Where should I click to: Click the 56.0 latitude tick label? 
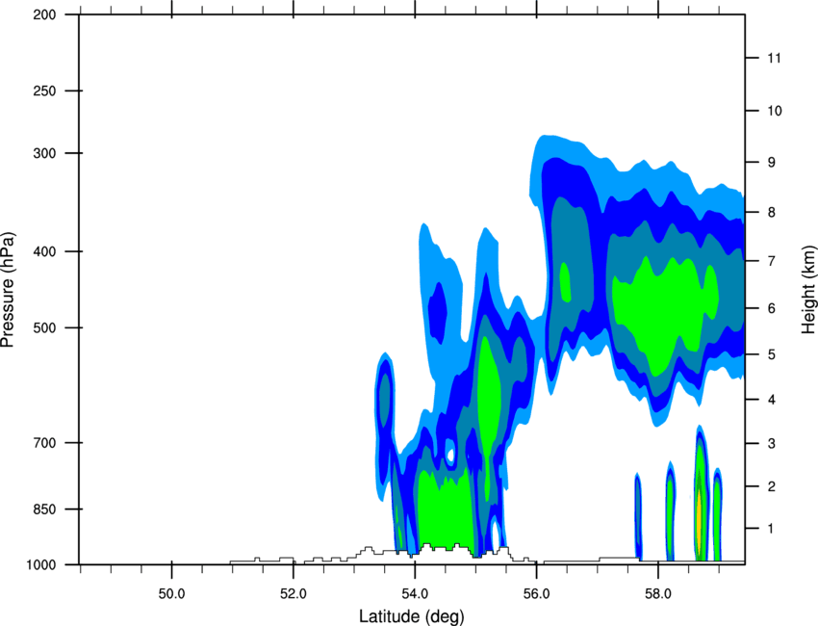[537, 594]
